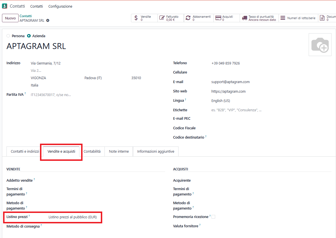
Task: Click the Cellulare input field
Action: [271, 72]
